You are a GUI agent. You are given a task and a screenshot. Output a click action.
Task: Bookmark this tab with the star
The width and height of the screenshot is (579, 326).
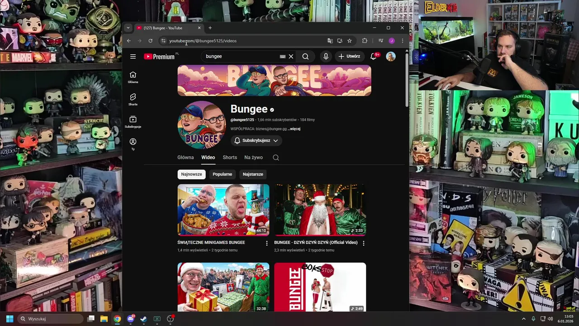click(x=349, y=41)
